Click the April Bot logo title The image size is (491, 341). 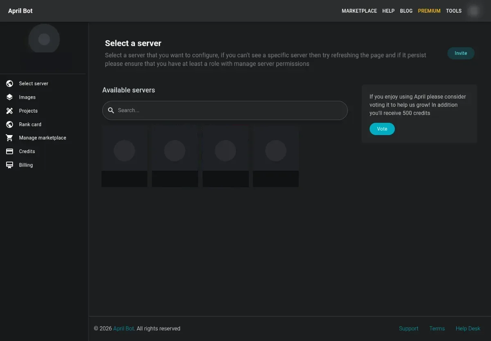click(20, 11)
